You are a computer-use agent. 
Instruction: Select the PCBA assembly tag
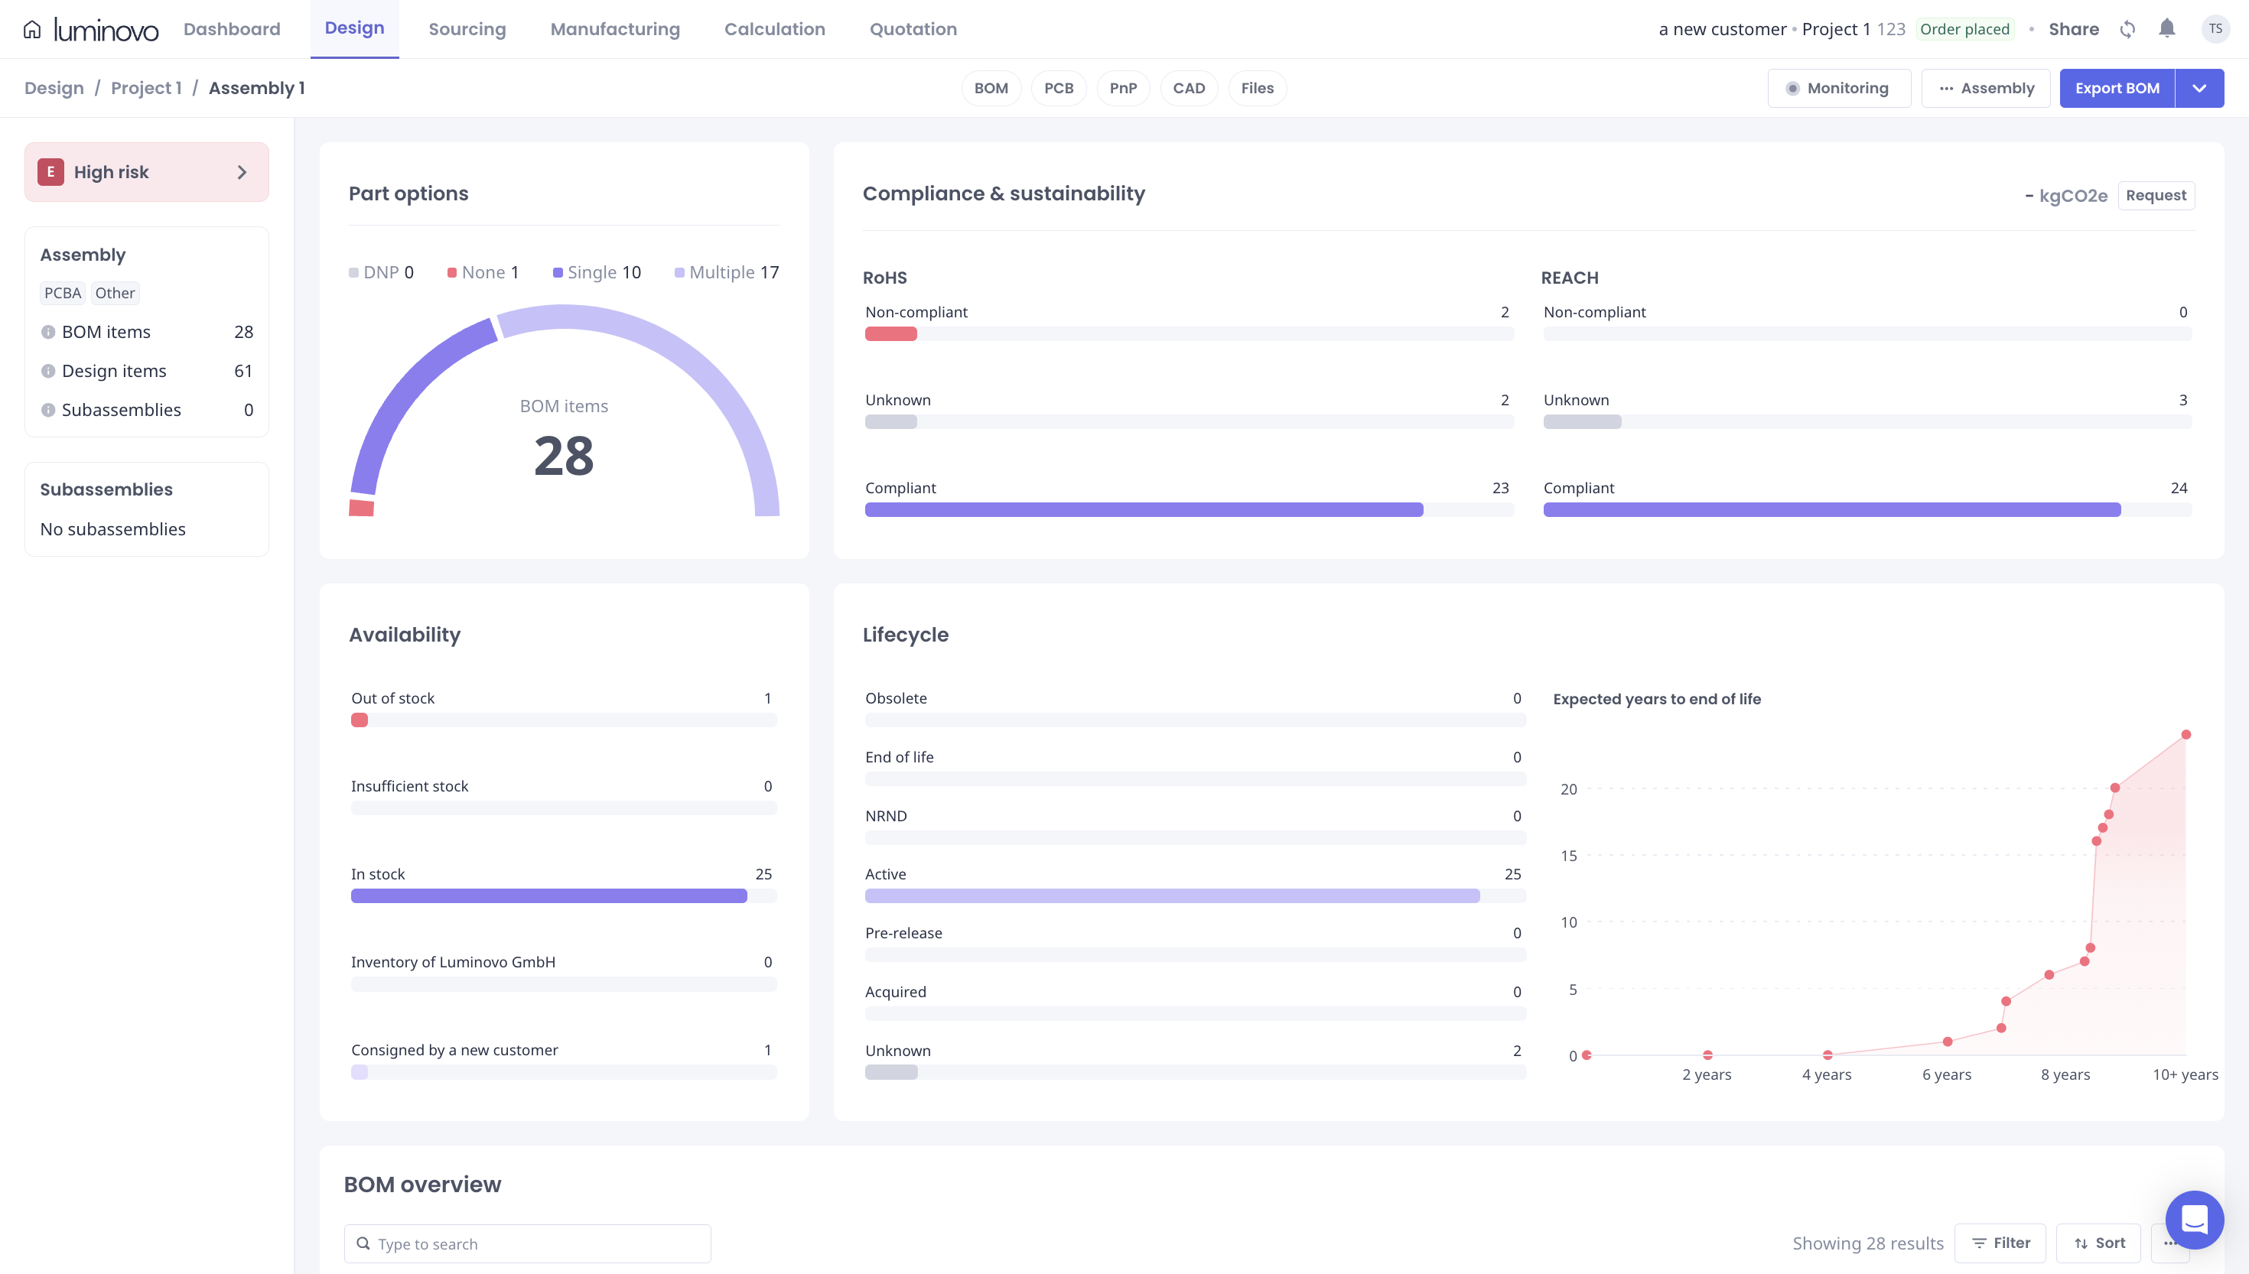pos(62,292)
